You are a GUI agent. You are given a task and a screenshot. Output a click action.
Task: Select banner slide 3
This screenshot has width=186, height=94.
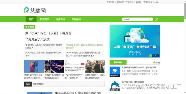(156, 56)
